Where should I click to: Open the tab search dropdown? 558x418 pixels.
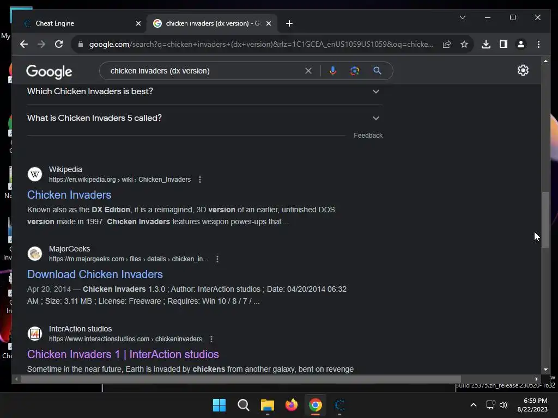462,17
